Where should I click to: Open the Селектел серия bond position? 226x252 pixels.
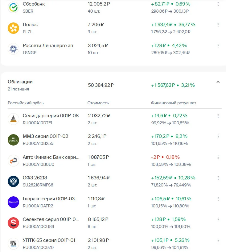tap(51, 219)
